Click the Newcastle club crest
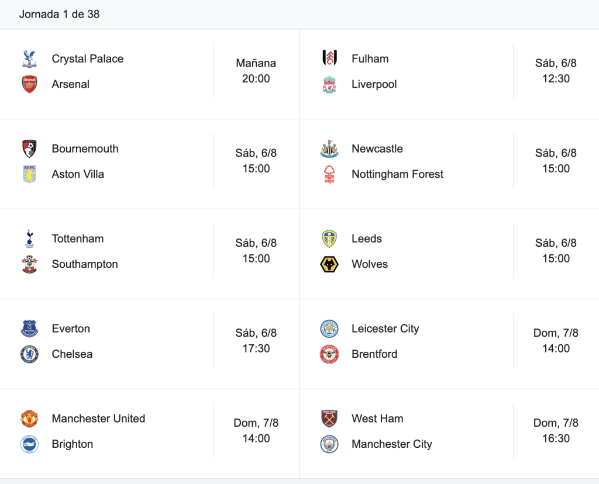The height and width of the screenshot is (484, 599). click(329, 149)
